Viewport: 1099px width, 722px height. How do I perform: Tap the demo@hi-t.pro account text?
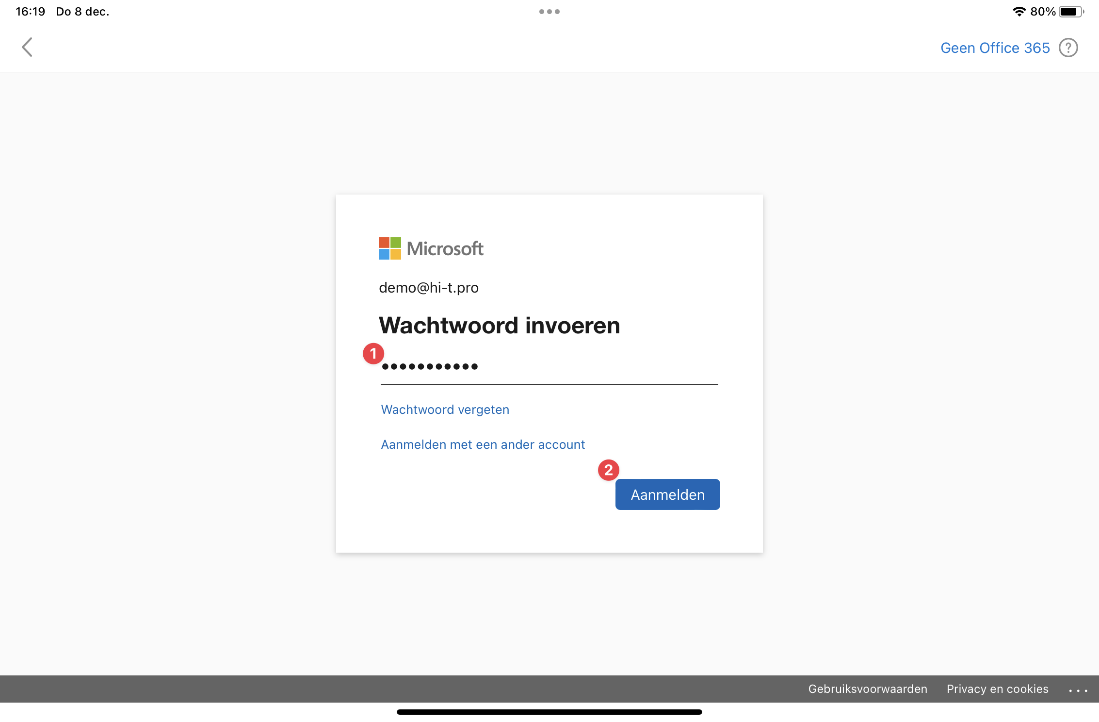click(428, 288)
